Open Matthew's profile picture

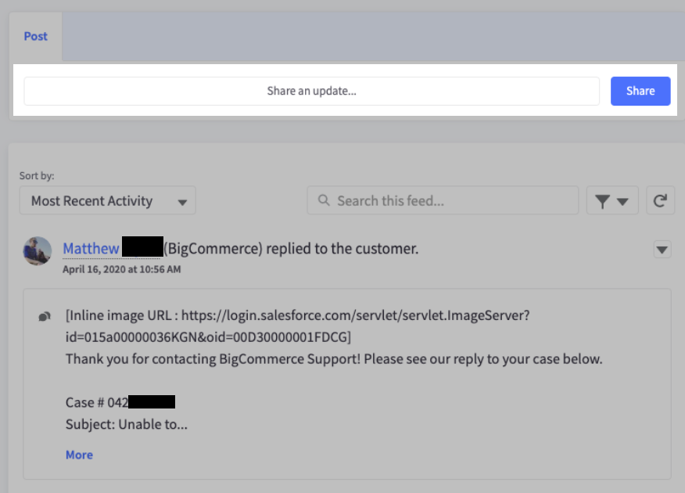(x=37, y=251)
